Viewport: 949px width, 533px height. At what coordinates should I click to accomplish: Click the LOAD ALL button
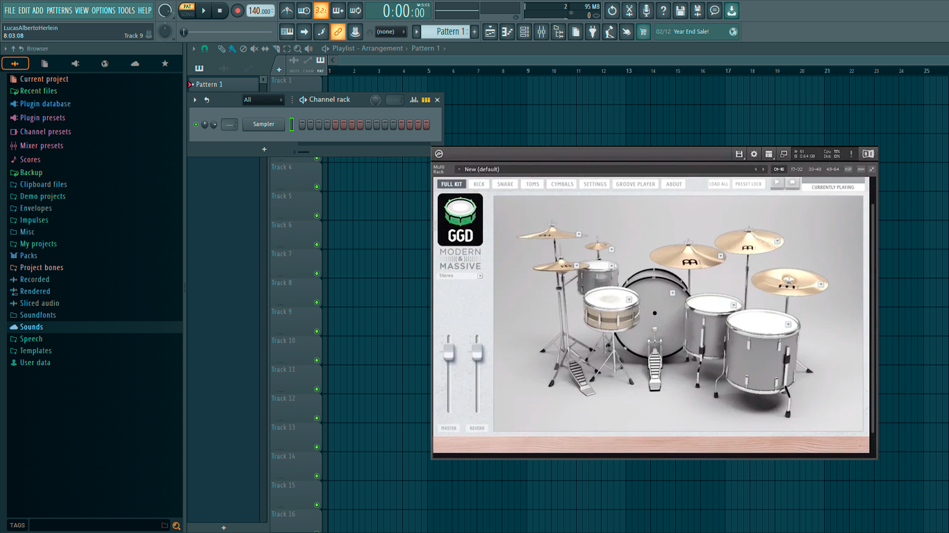point(719,184)
